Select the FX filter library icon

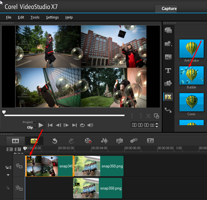point(168,97)
